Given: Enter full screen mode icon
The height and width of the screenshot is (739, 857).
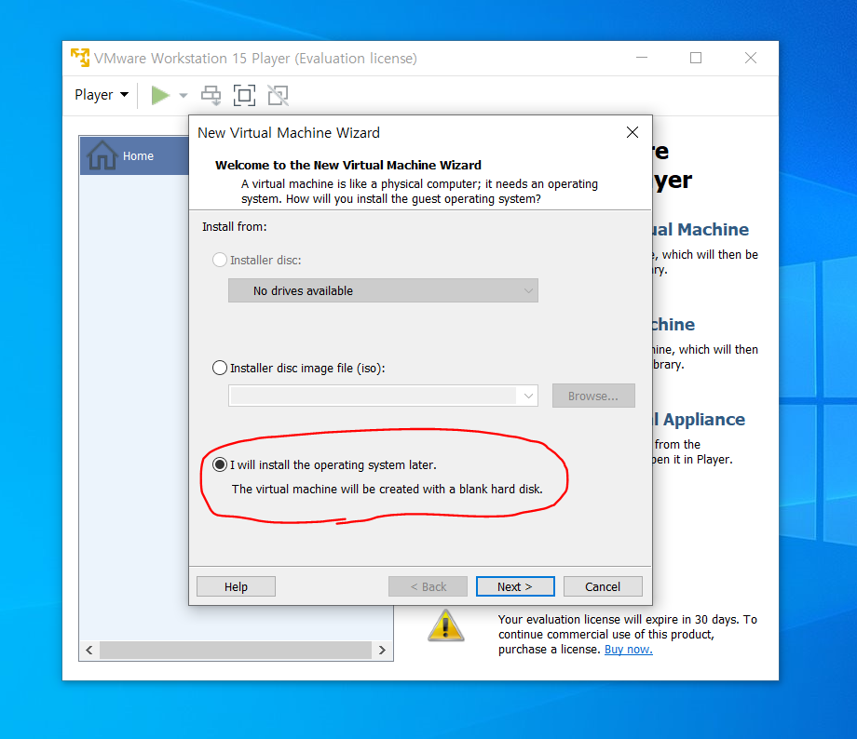Looking at the screenshot, I should [244, 95].
